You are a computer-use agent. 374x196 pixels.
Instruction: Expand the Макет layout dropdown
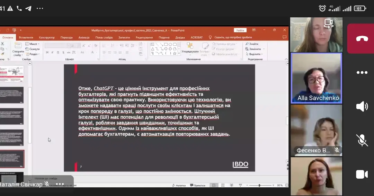click(32, 44)
